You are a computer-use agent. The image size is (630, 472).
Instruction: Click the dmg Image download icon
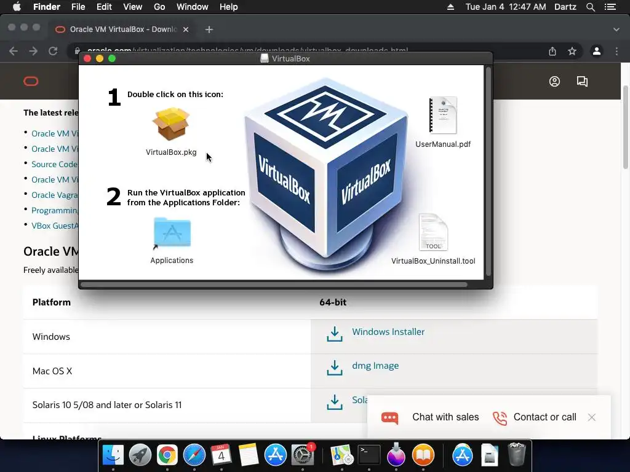[335, 368]
